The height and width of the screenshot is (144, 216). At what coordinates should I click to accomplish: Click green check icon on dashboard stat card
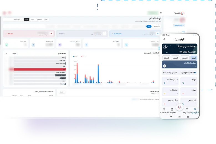point(7,45)
